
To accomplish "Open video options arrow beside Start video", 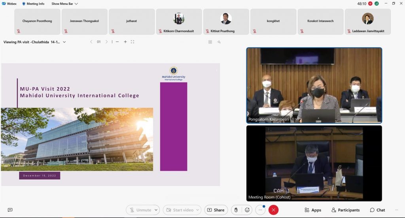I will (198, 210).
